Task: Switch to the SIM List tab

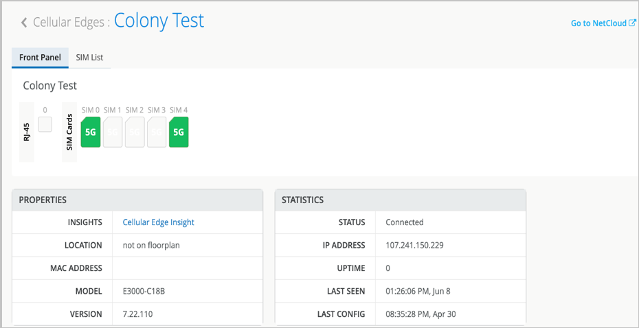Action: tap(89, 58)
